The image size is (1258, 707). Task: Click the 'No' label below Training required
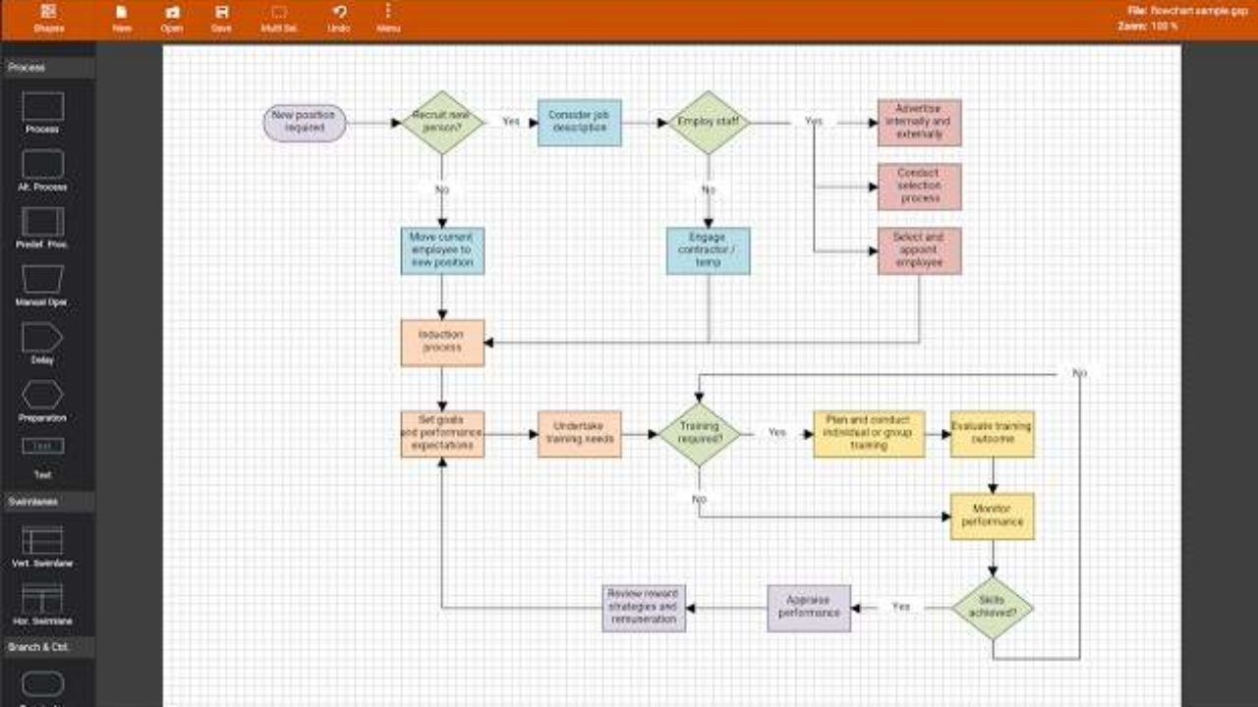click(x=699, y=500)
